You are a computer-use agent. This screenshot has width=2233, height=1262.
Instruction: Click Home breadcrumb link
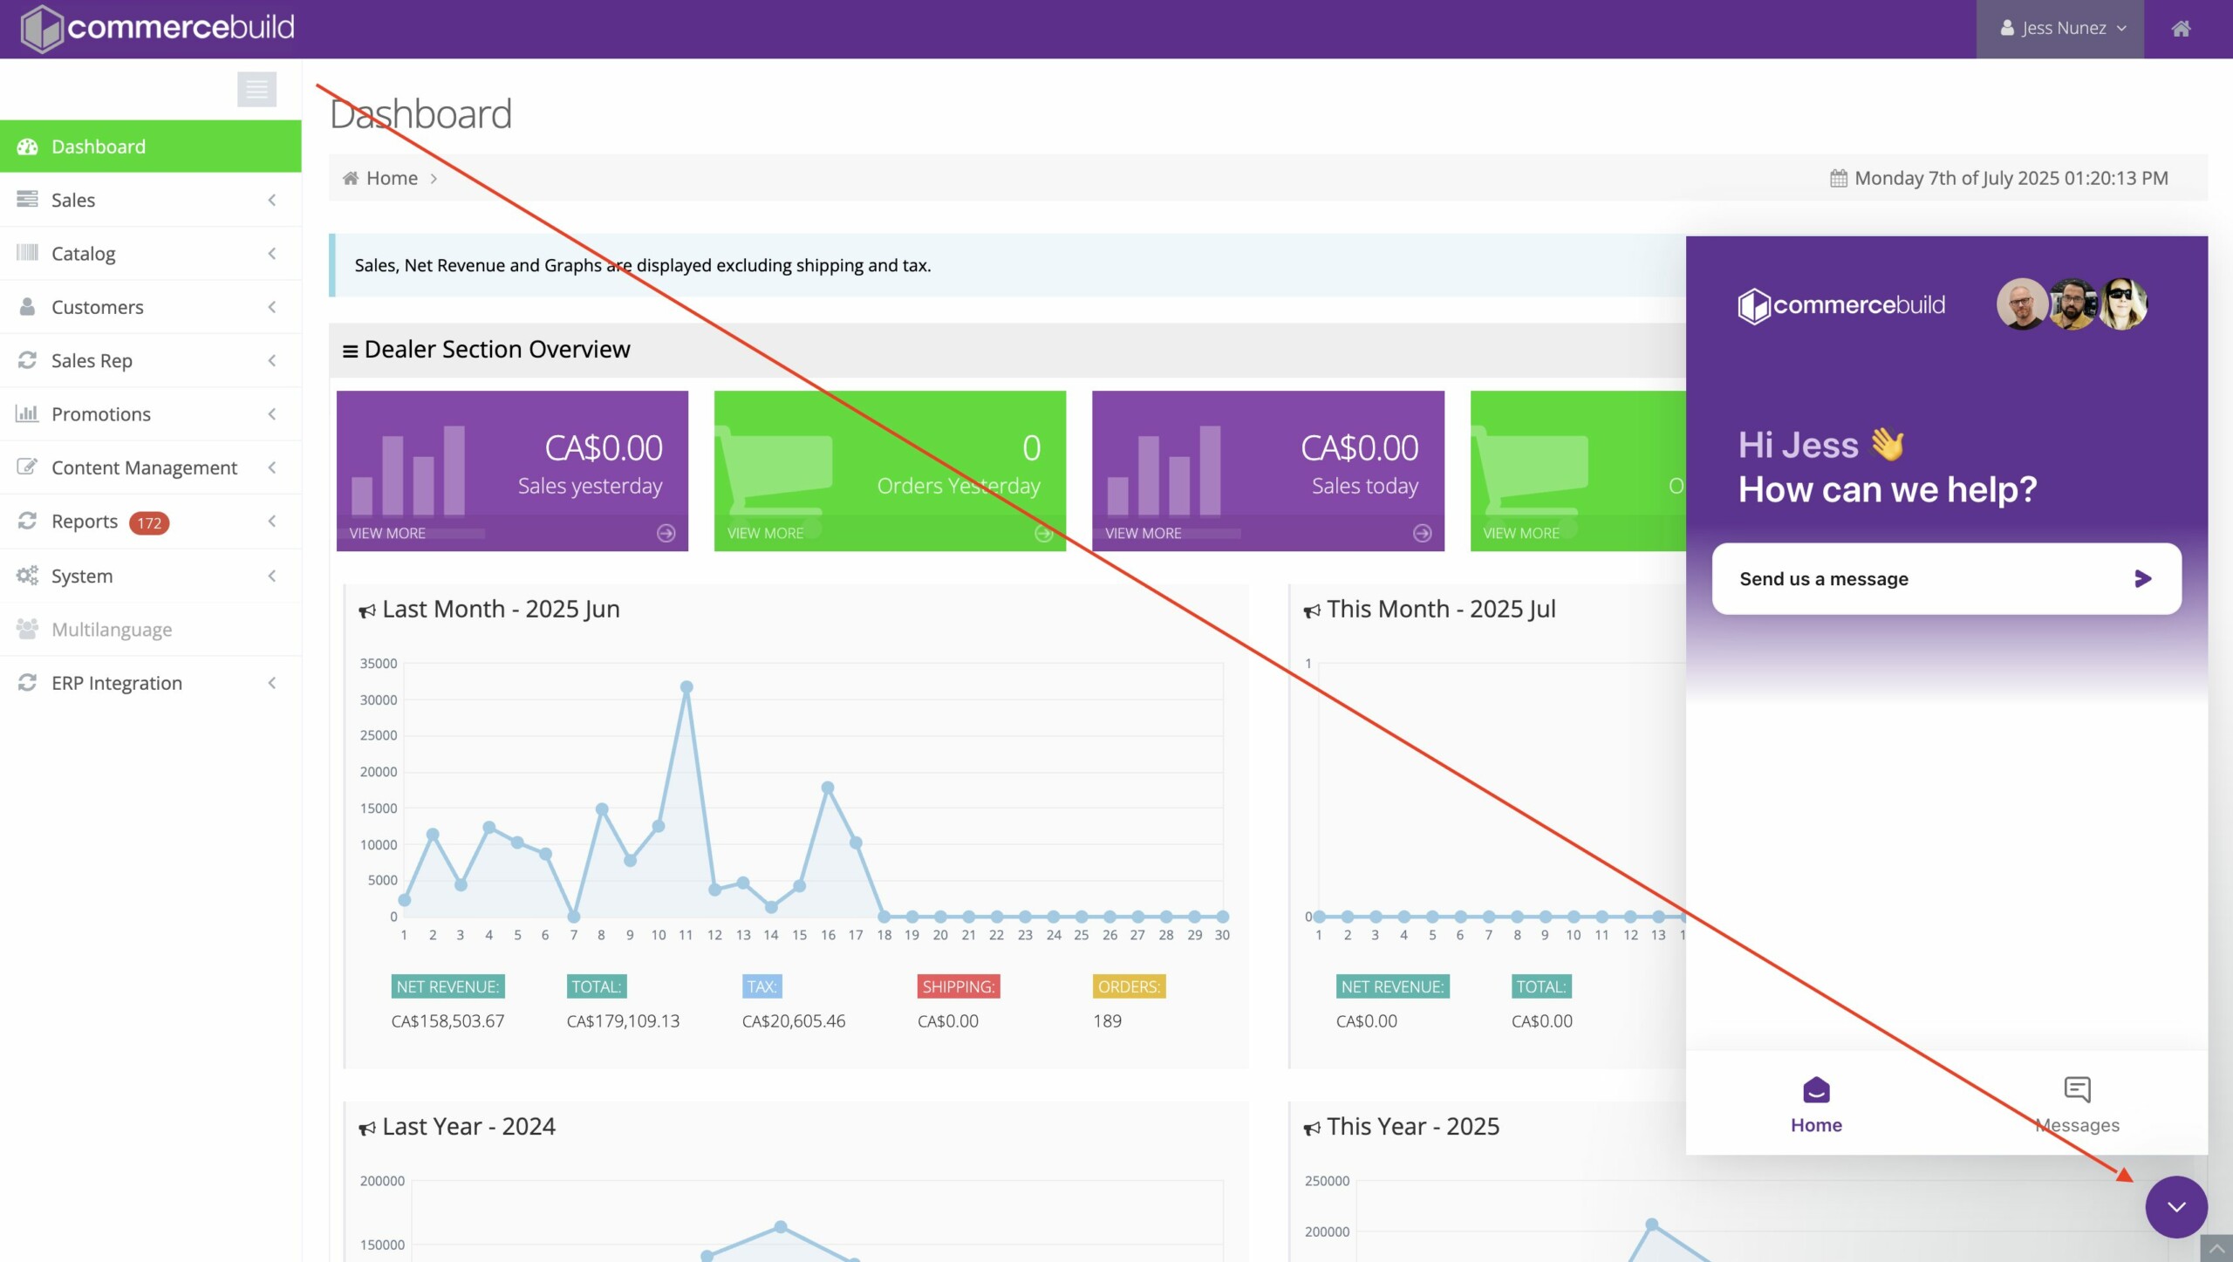pyautogui.click(x=391, y=178)
